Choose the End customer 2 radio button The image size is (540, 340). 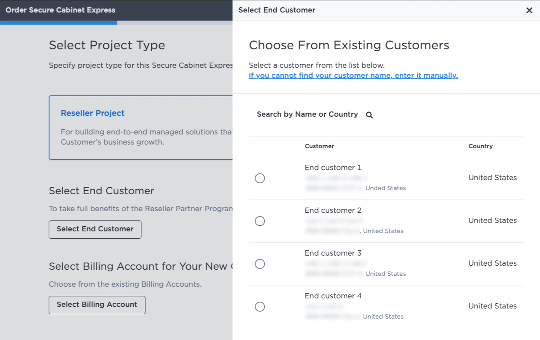pos(260,221)
